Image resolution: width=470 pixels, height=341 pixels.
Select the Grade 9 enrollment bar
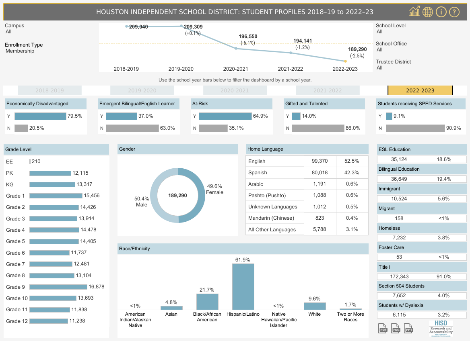(58, 287)
